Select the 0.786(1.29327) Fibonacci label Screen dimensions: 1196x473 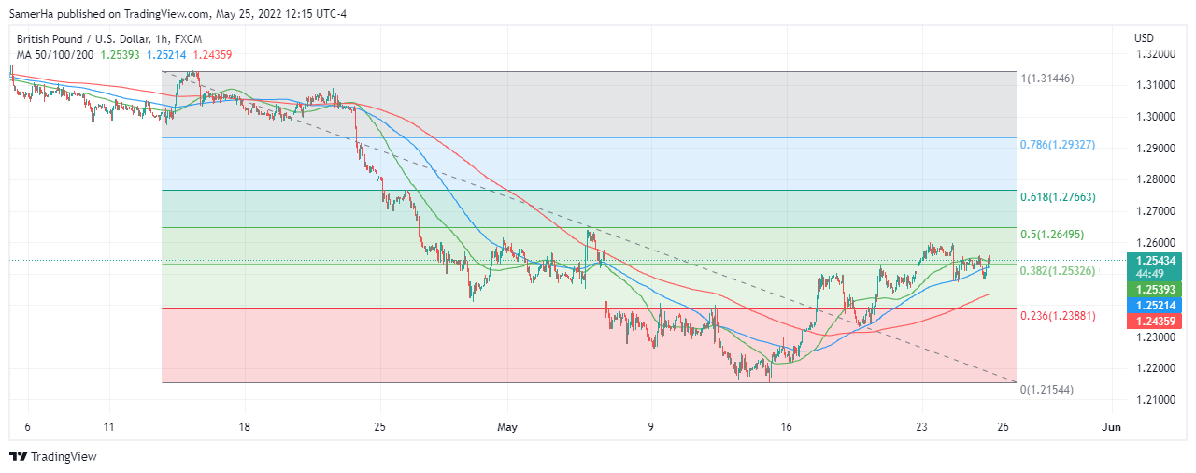[x=1057, y=145]
